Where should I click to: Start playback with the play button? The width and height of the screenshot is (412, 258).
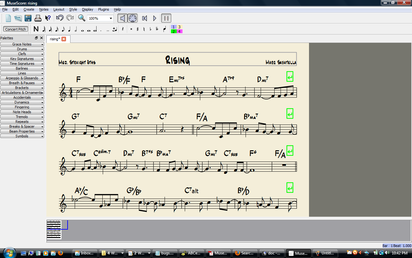(154, 18)
